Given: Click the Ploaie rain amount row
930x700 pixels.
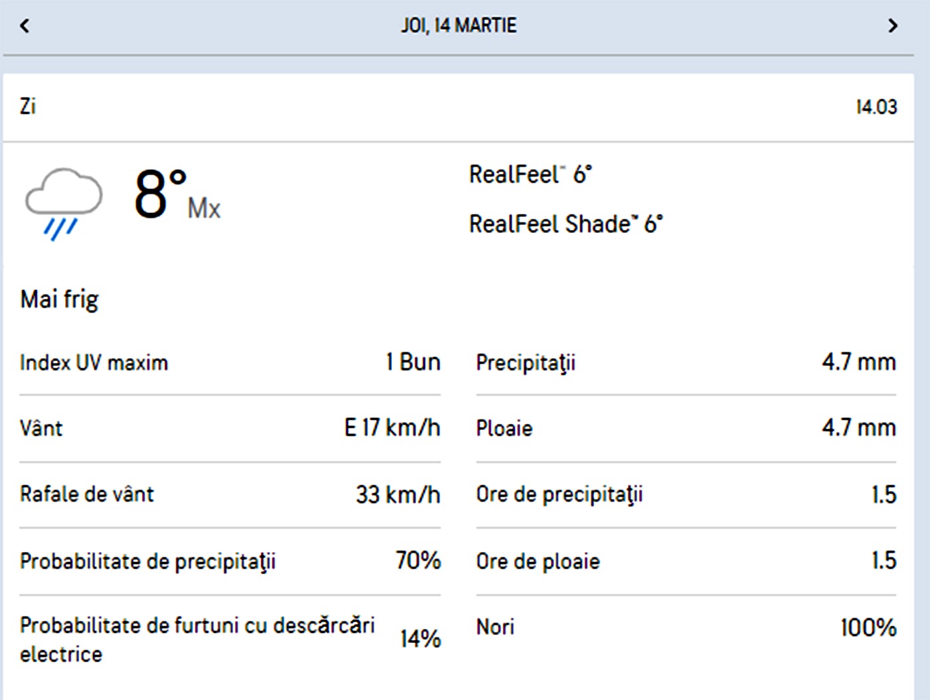Looking at the screenshot, I should click(684, 429).
